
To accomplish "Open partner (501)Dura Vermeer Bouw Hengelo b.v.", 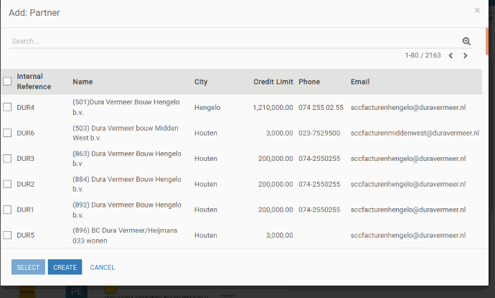I will [x=126, y=107].
